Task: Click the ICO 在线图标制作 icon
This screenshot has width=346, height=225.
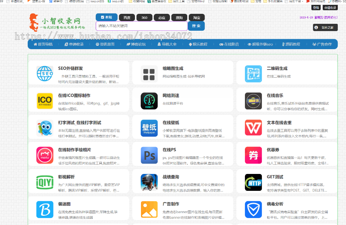Action: (45, 101)
